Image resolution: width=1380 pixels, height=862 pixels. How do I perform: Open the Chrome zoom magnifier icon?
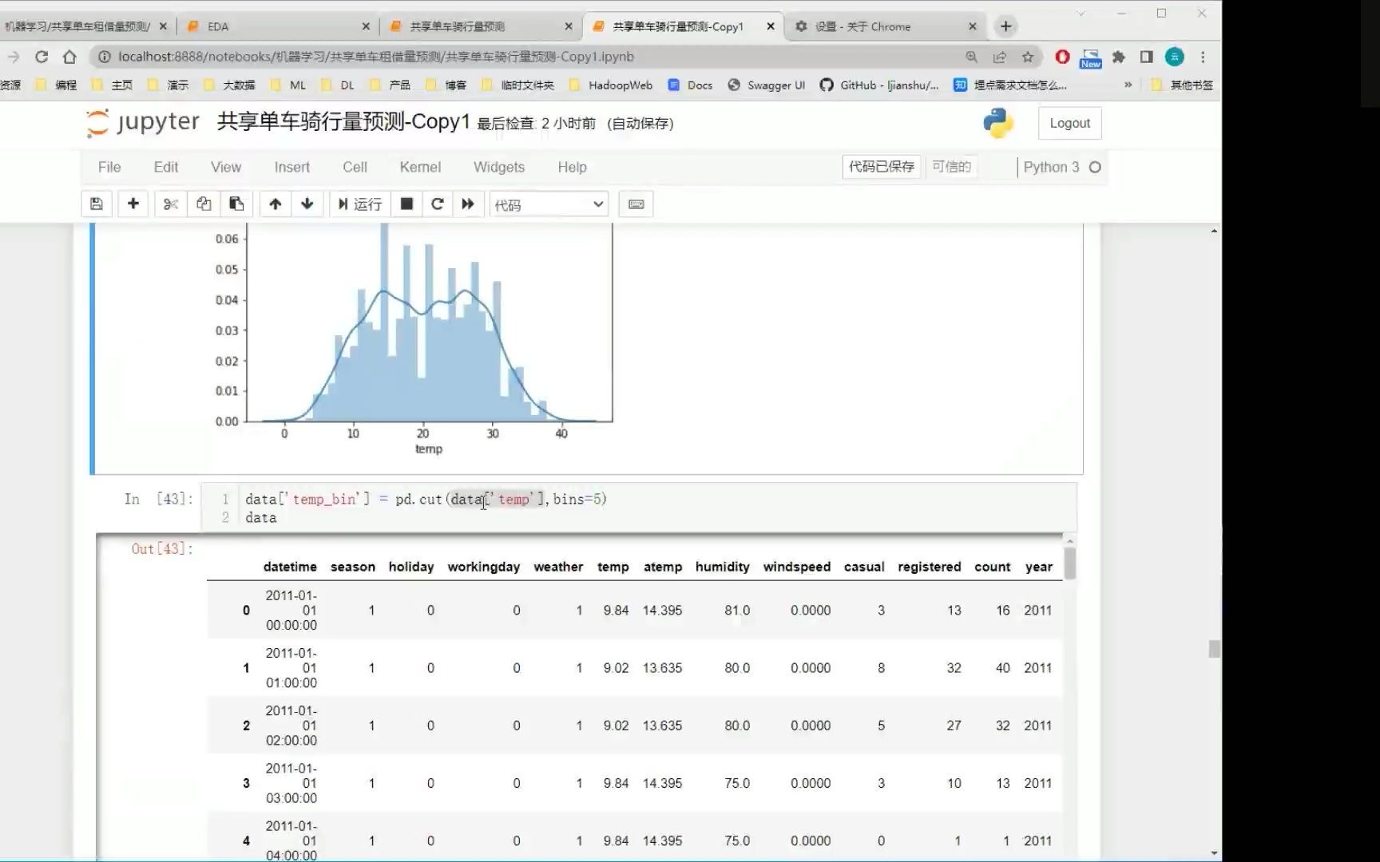pyautogui.click(x=972, y=57)
